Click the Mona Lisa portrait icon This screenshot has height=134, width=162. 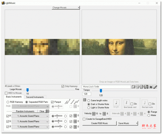click(146, 87)
